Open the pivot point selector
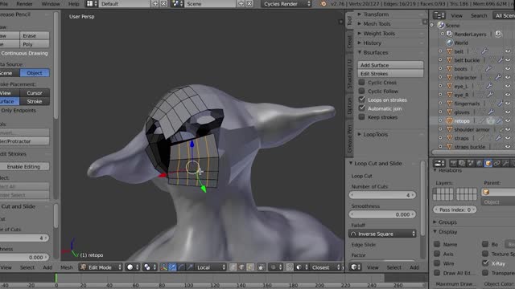This screenshot has width=515, height=289. click(x=150, y=267)
